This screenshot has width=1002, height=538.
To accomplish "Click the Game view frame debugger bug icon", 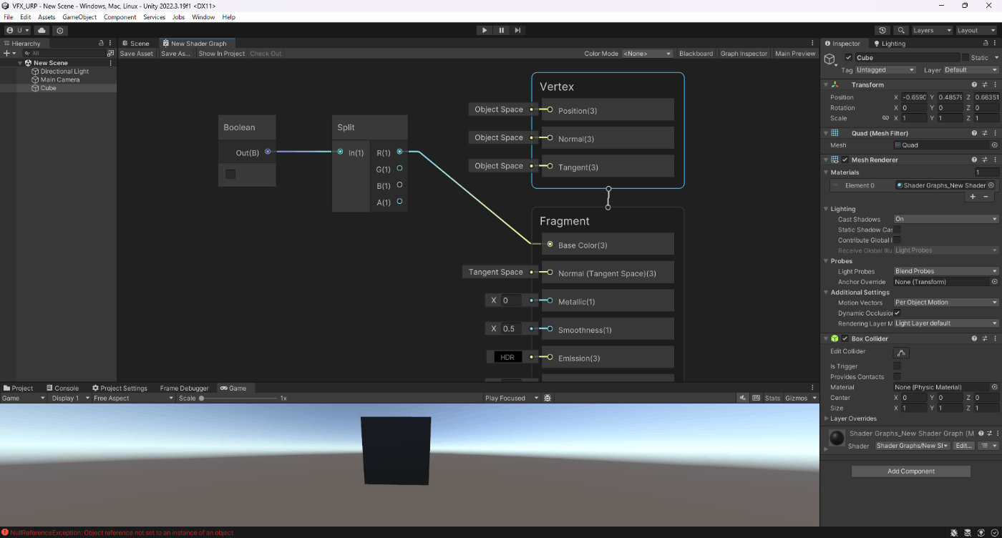I will coord(548,398).
